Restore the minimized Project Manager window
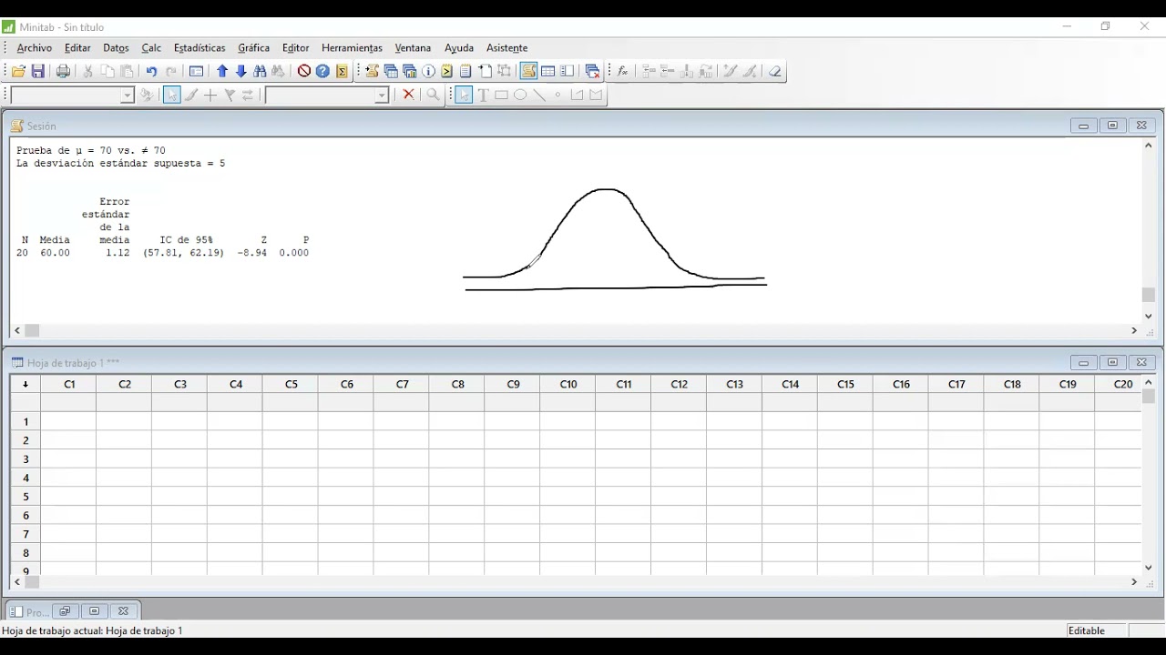Viewport: 1166px width, 655px height. (x=65, y=611)
